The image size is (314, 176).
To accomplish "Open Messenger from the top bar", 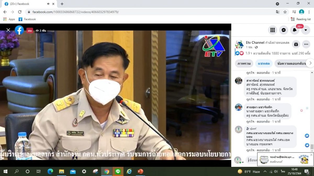I will 284,30.
